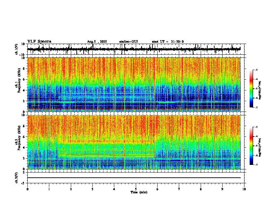
Task: Click the "-7" tick on ch.2 color bar
Action: (x=256, y=165)
